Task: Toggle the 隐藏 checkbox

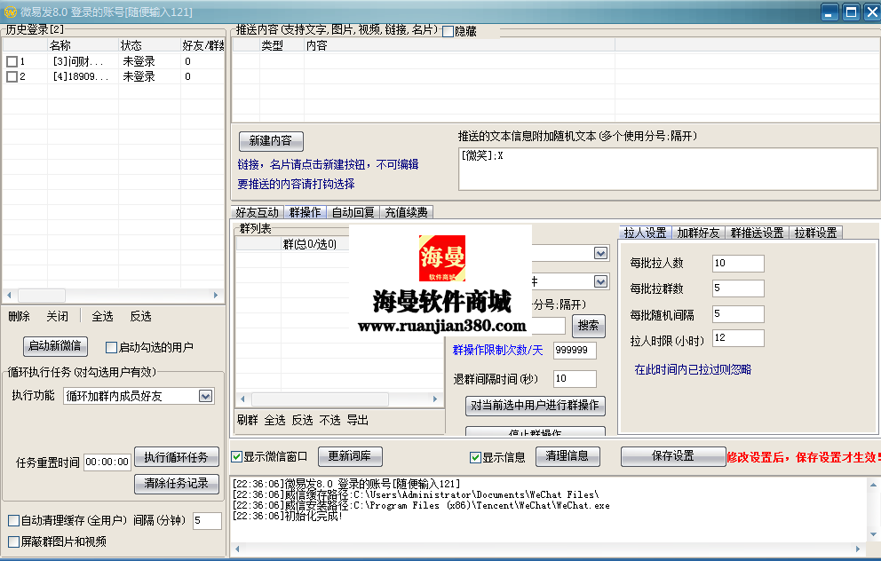Action: coord(448,31)
